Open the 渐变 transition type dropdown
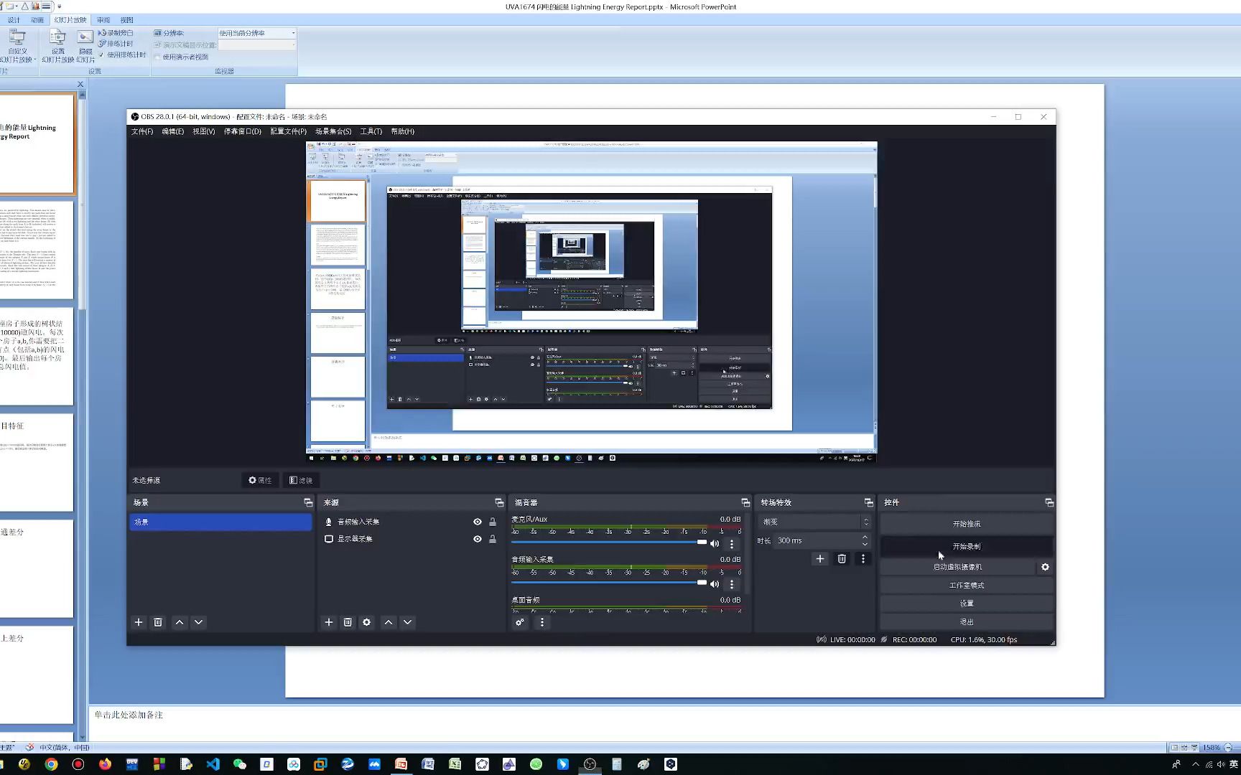Image resolution: width=1241 pixels, height=775 pixels. coord(814,522)
